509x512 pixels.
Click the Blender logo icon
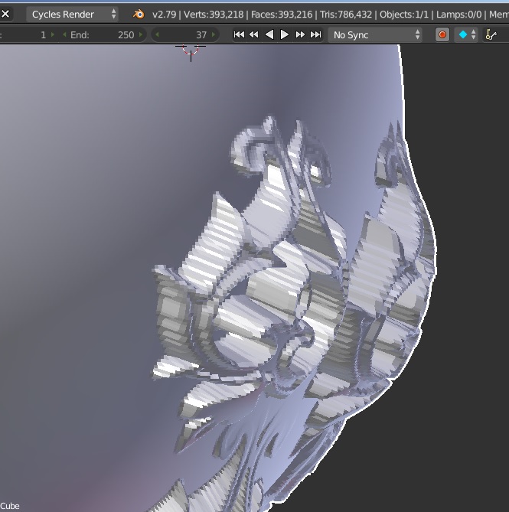[x=139, y=15]
